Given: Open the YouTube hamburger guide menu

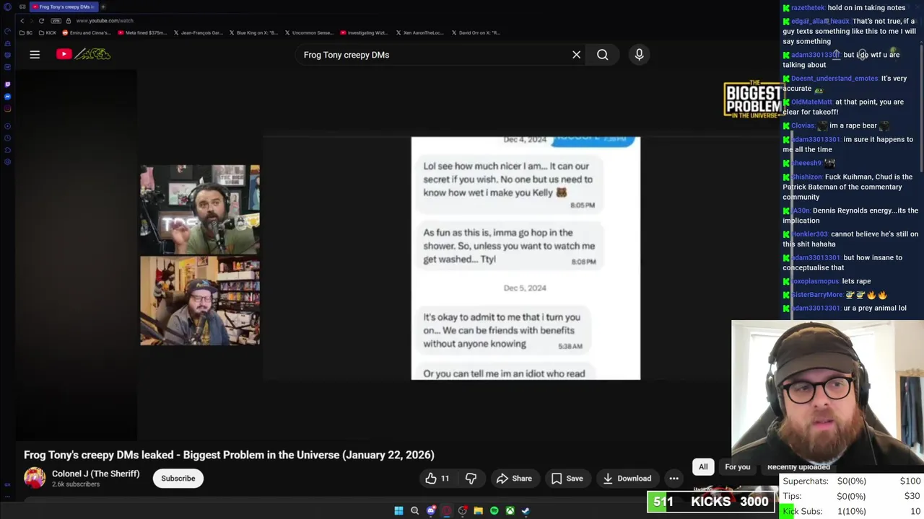Looking at the screenshot, I should coord(35,55).
